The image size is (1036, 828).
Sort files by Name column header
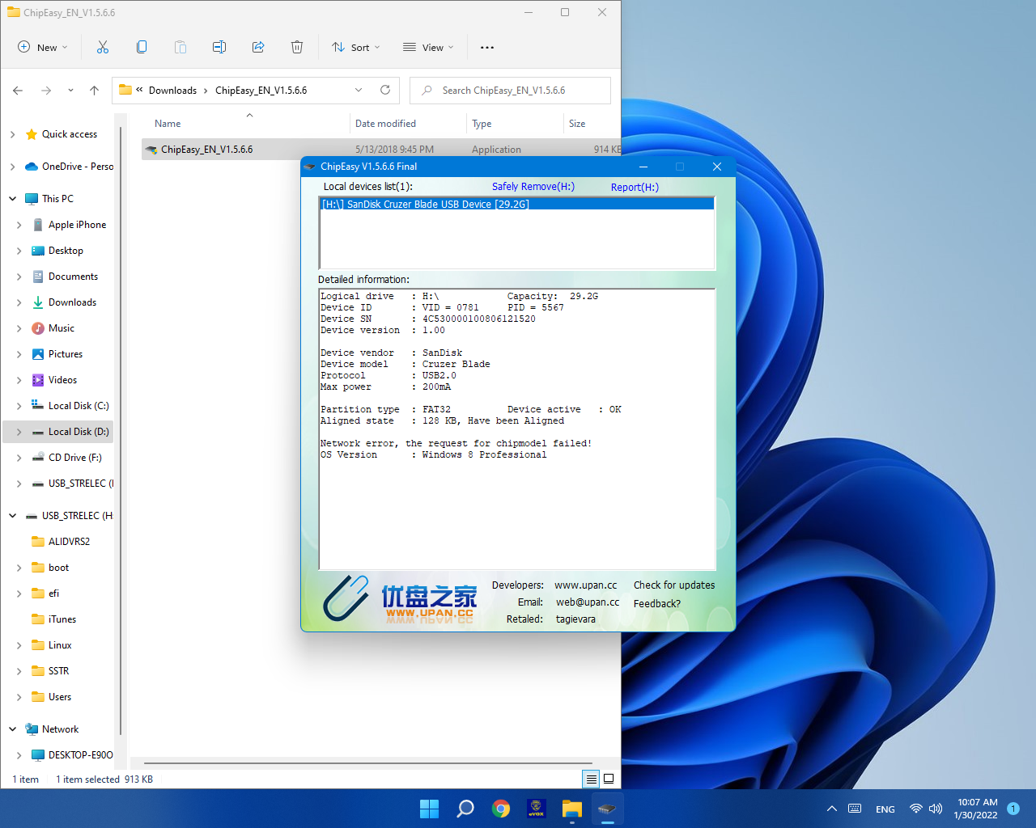[168, 124]
